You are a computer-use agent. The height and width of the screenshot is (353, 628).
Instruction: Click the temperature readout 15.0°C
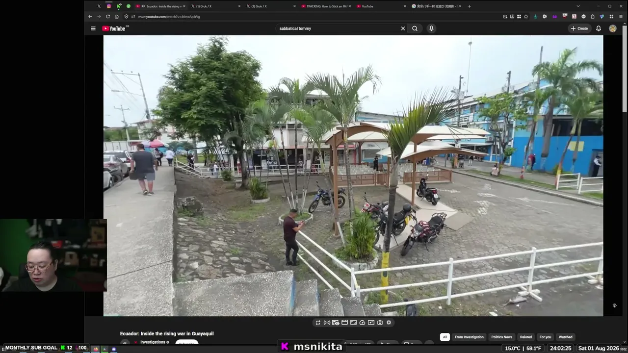tap(513, 348)
